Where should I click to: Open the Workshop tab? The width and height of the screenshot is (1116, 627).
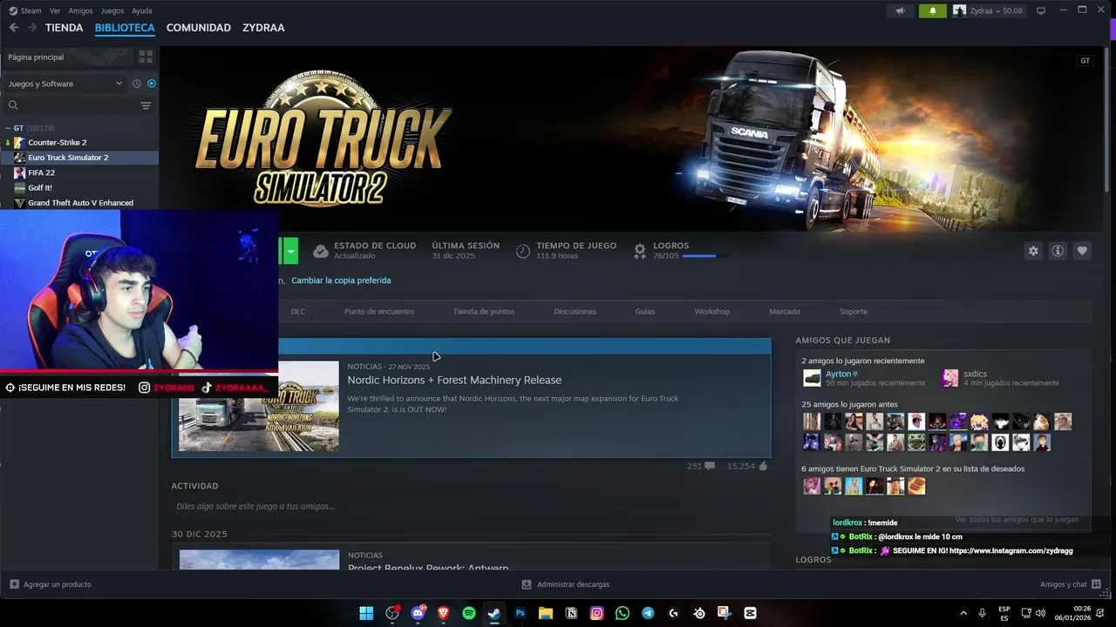712,312
